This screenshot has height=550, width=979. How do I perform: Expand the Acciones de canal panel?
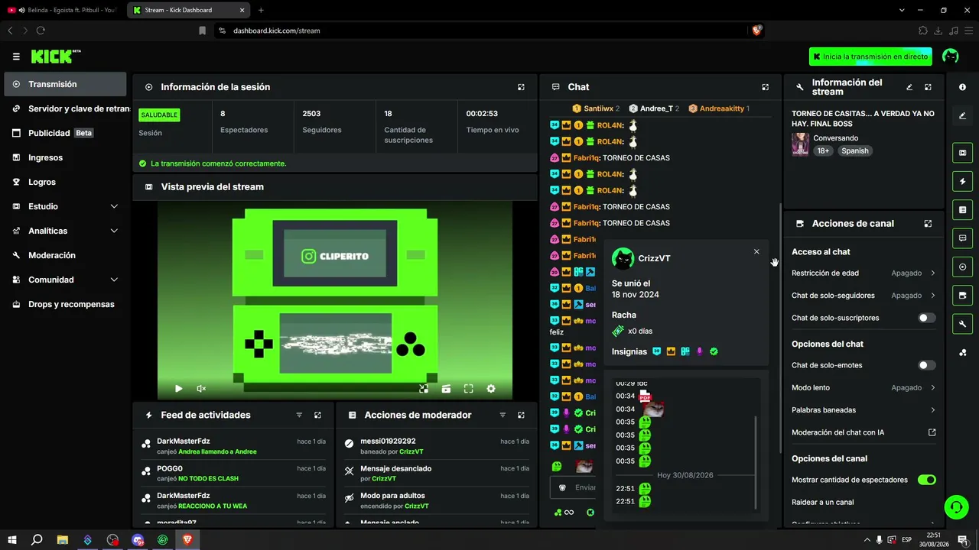click(928, 224)
